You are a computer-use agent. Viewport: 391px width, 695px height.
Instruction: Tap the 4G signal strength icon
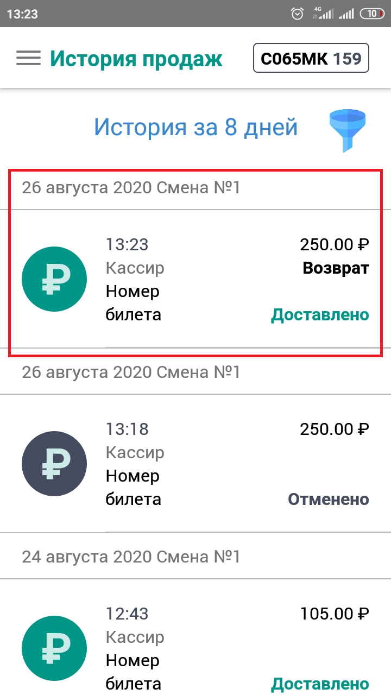(323, 14)
